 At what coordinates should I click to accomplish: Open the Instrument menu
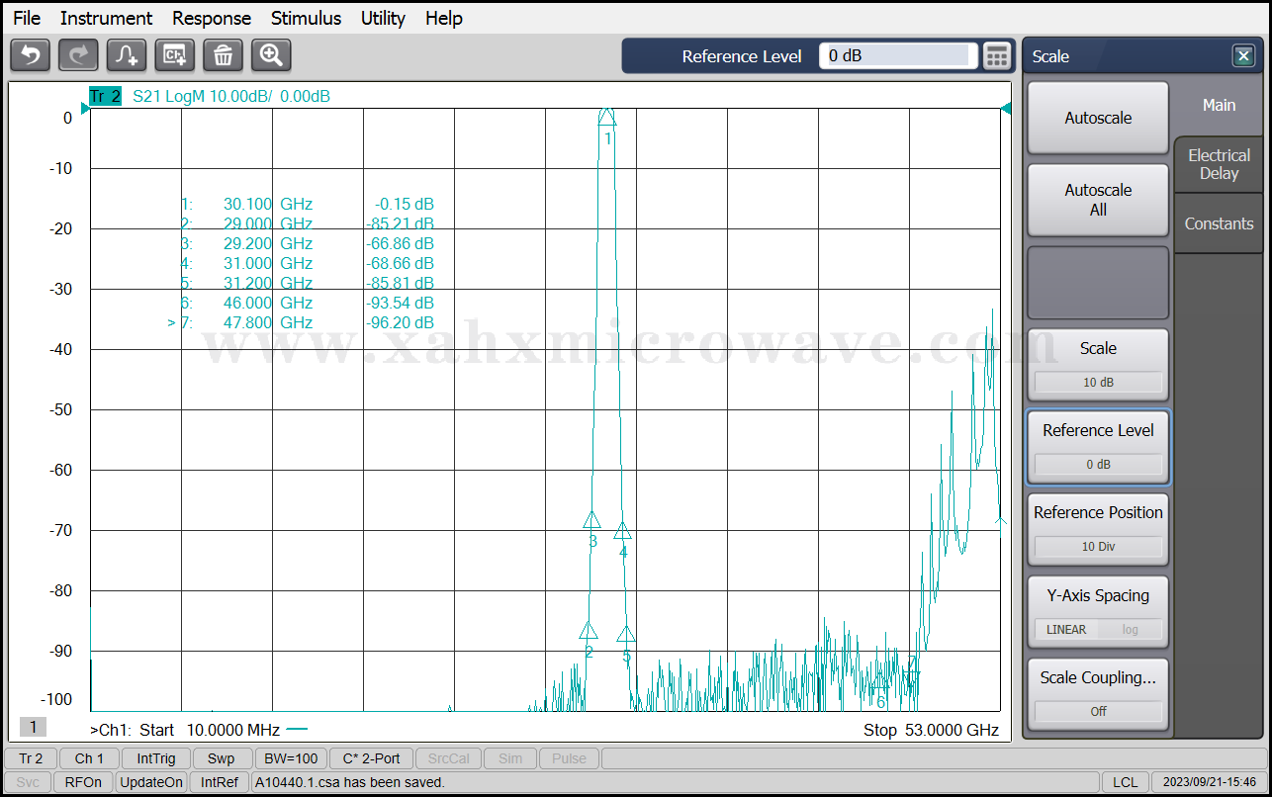(106, 18)
